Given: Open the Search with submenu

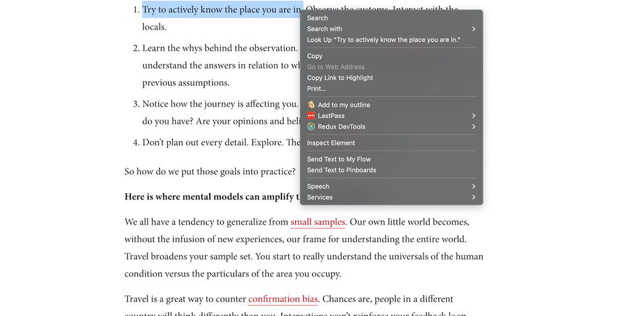Looking at the screenshot, I should click(x=325, y=29).
